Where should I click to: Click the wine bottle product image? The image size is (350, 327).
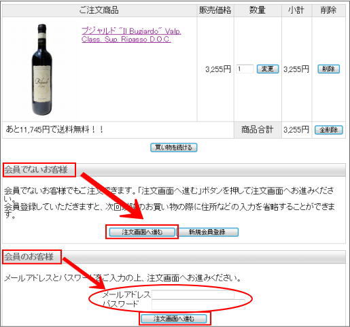[42, 69]
